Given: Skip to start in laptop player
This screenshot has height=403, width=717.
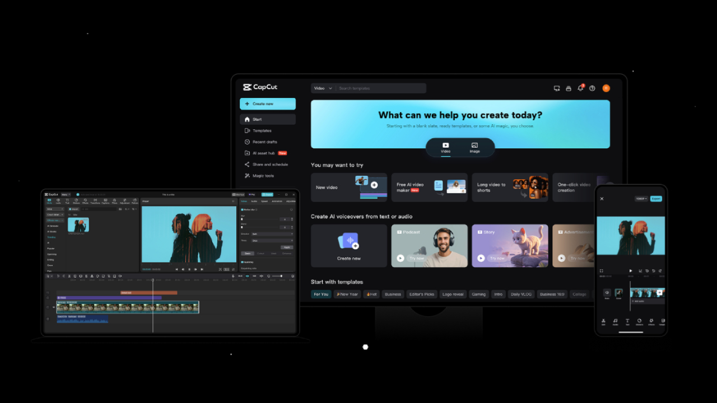Looking at the screenshot, I should 176,269.
